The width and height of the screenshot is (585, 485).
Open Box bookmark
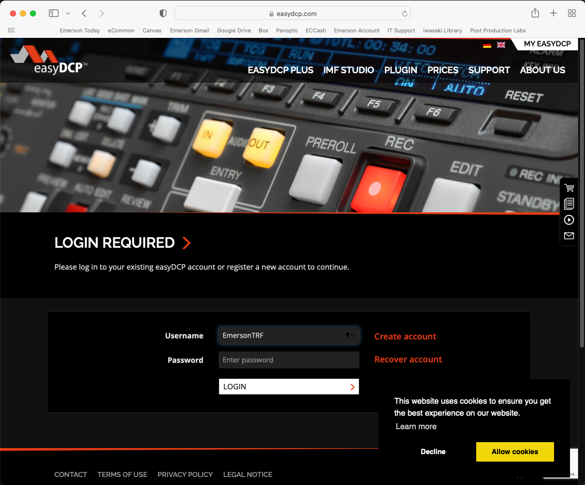(264, 30)
